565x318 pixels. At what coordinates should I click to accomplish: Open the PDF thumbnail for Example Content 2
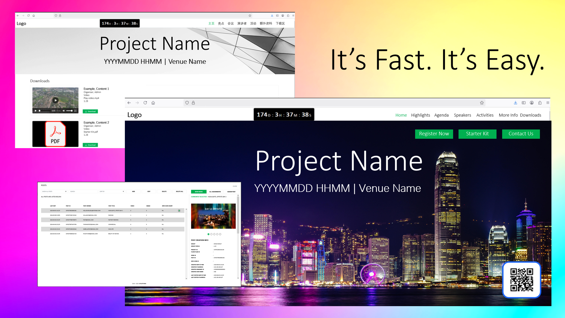click(x=55, y=134)
